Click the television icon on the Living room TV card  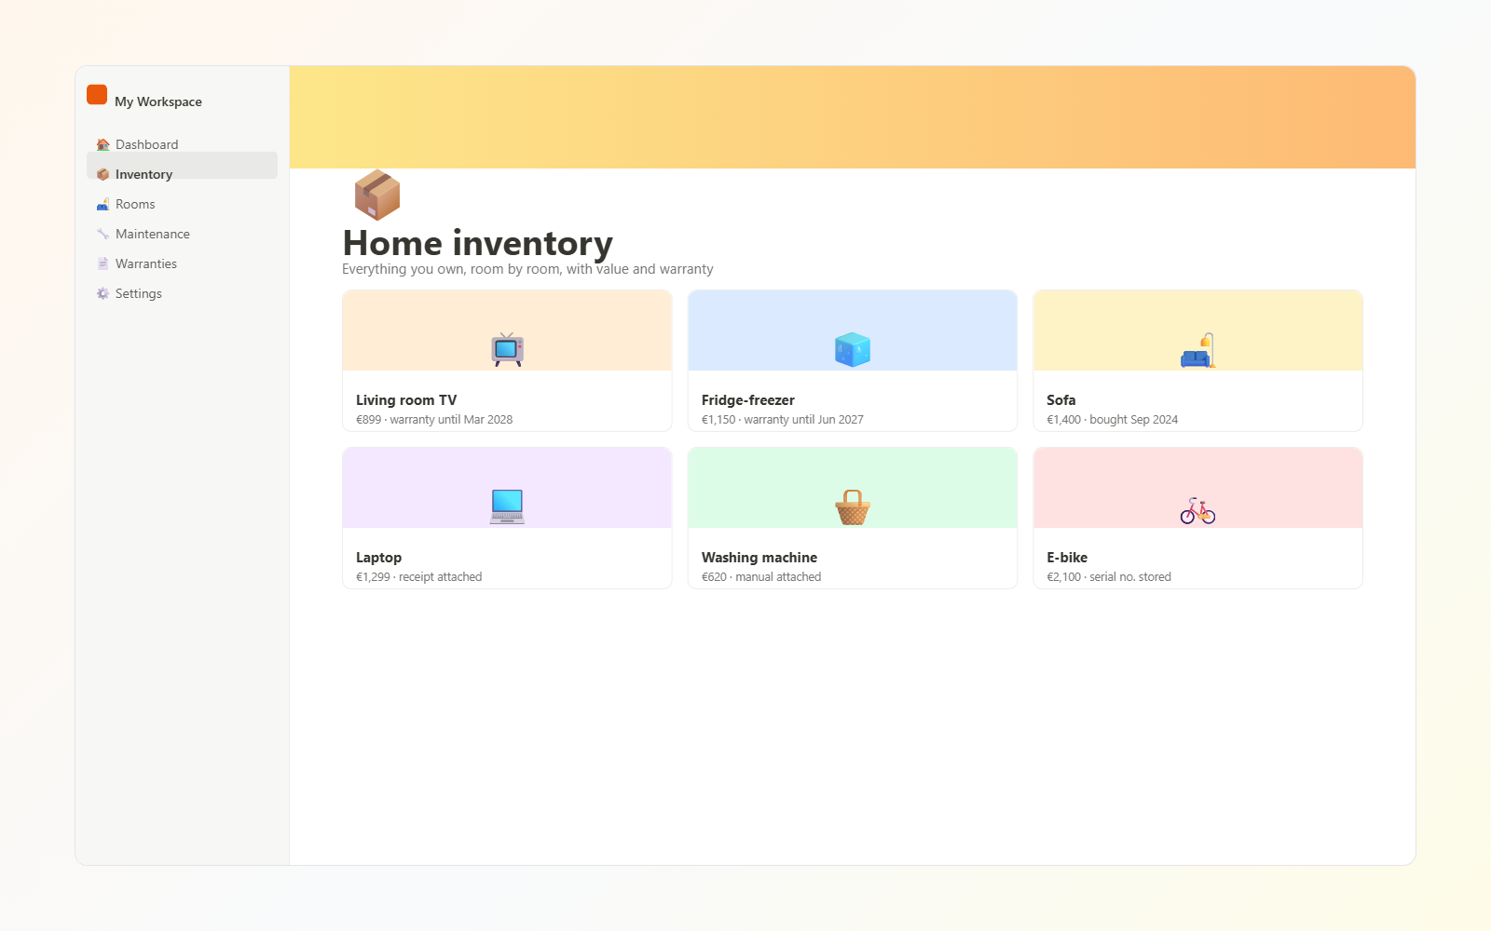507,350
